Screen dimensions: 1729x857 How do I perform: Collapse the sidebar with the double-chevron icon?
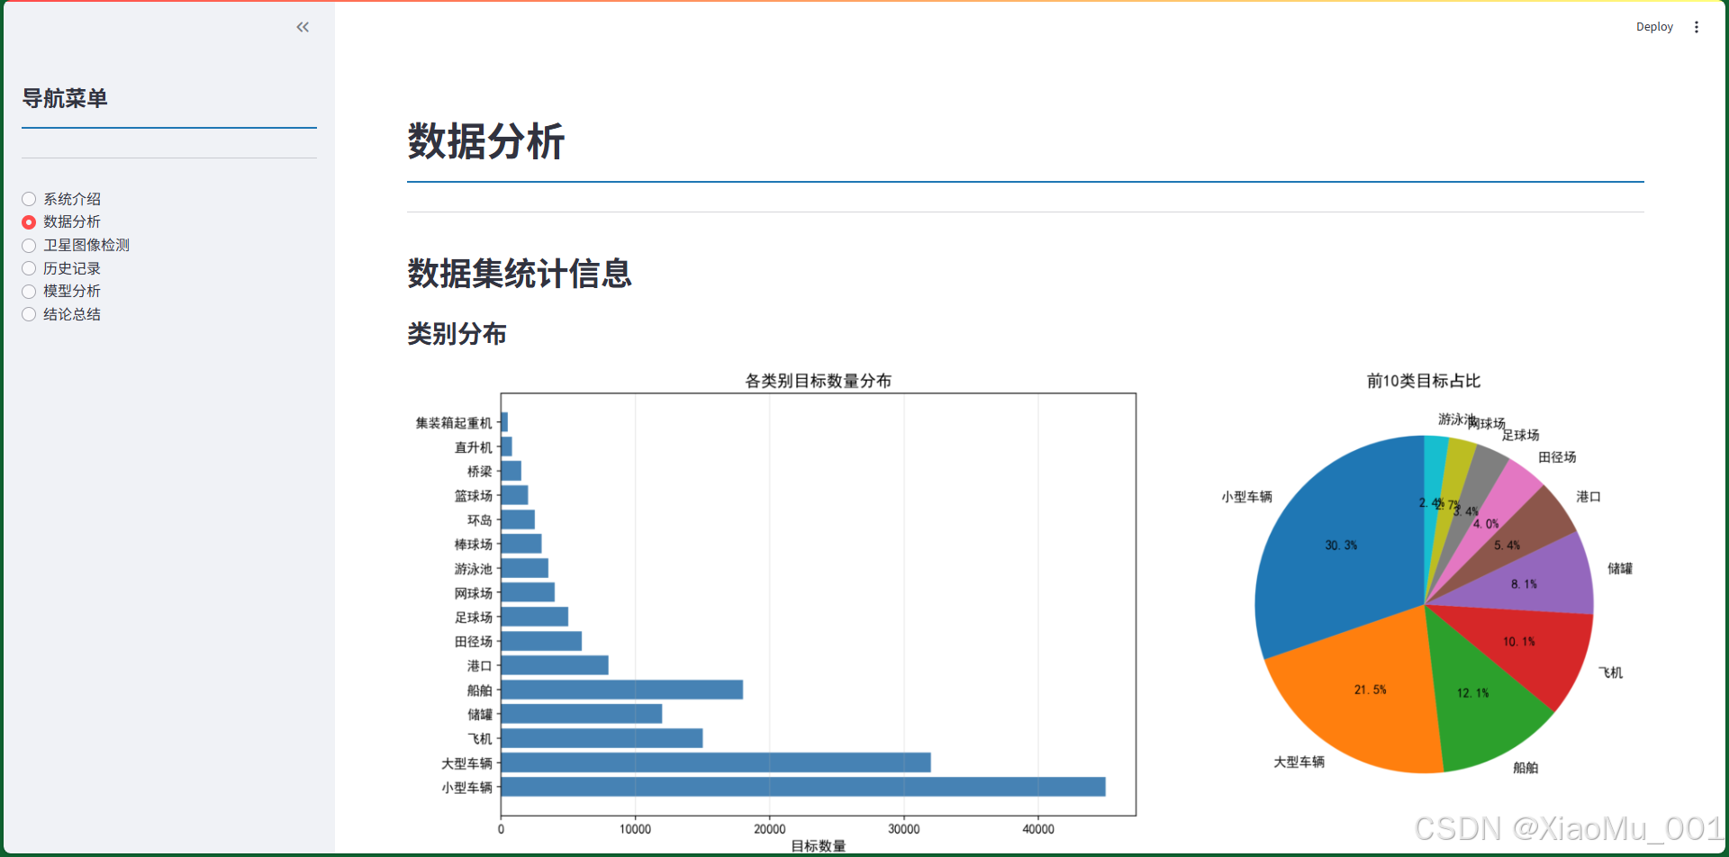point(302,27)
